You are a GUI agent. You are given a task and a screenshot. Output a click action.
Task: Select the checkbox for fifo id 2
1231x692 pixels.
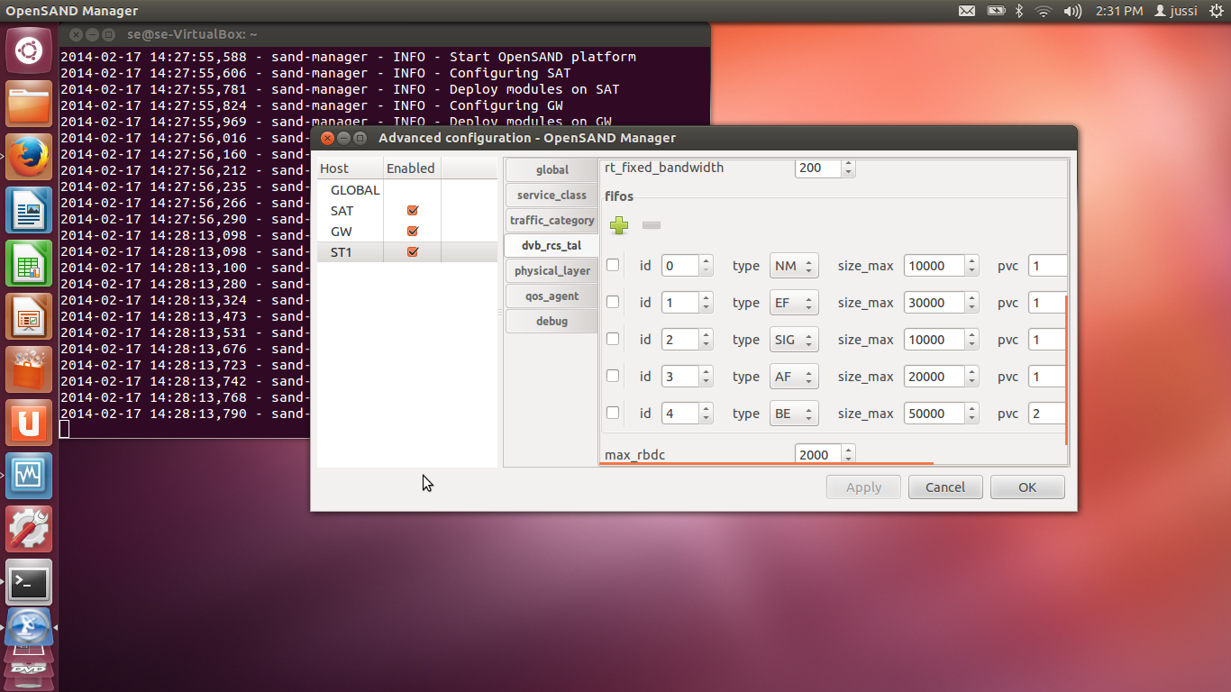click(613, 339)
